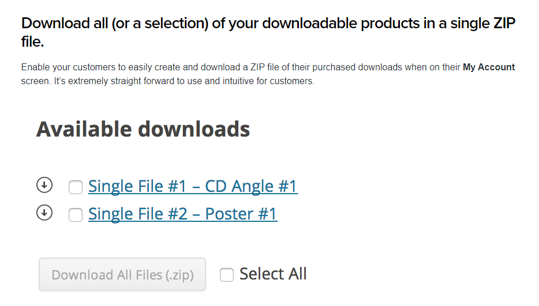Click the Select All label text

(273, 274)
